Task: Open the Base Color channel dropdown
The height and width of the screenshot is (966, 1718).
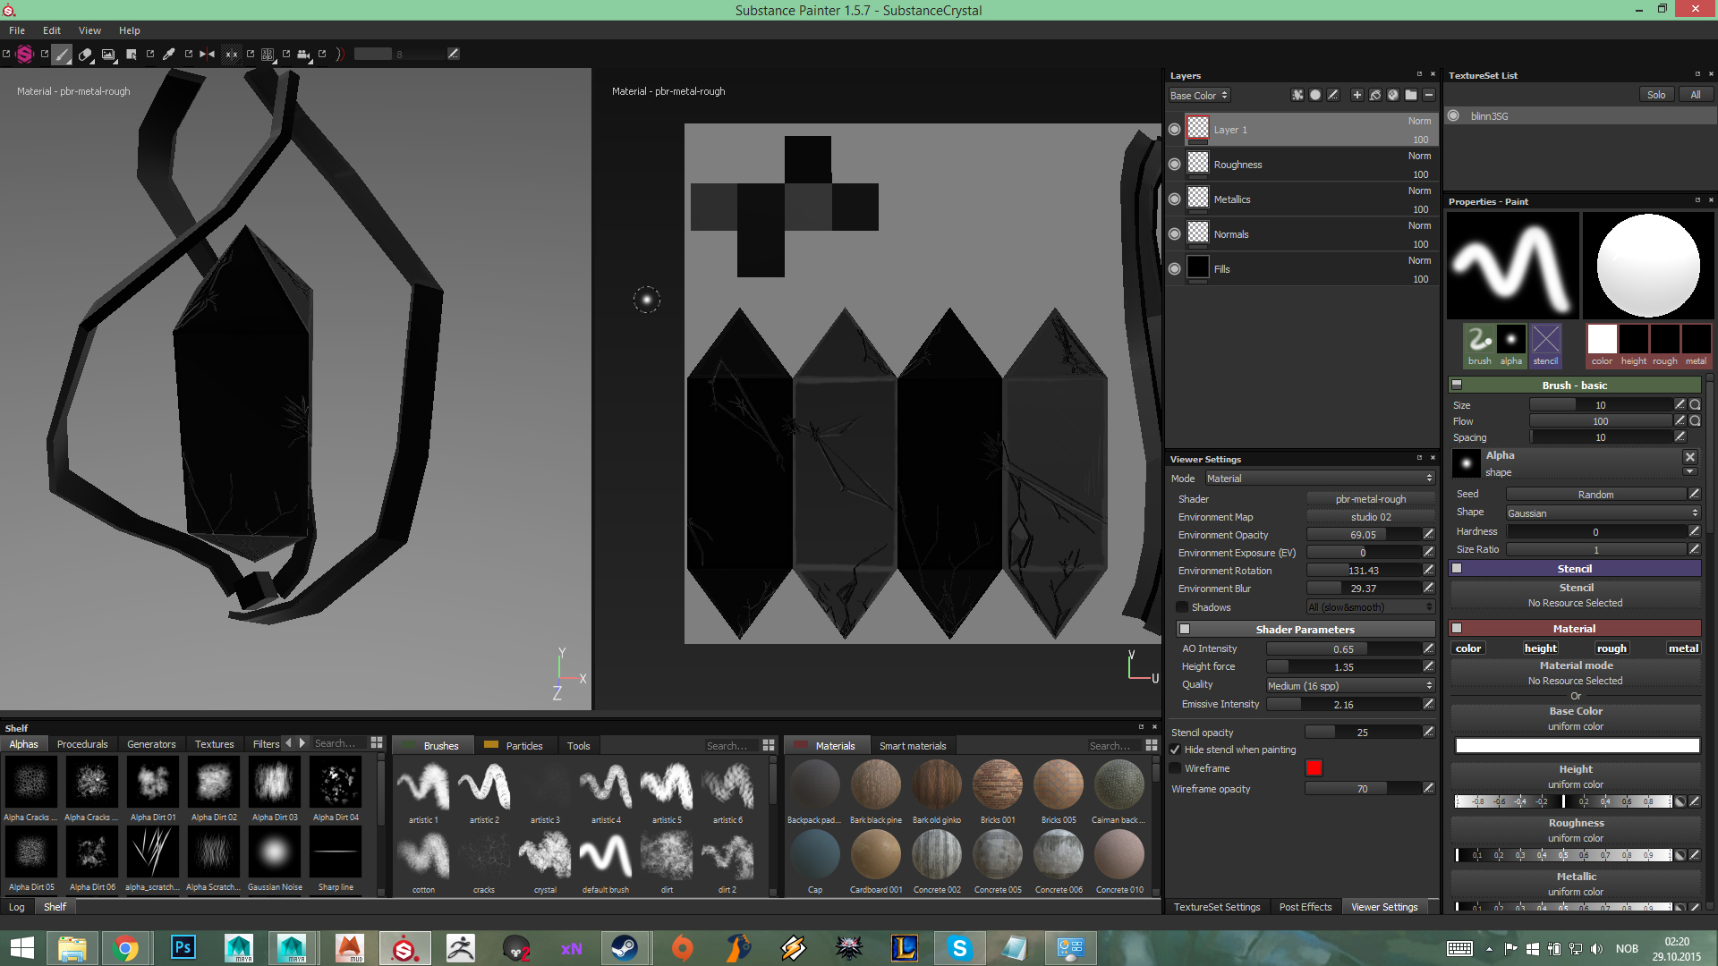Action: [x=1199, y=96]
